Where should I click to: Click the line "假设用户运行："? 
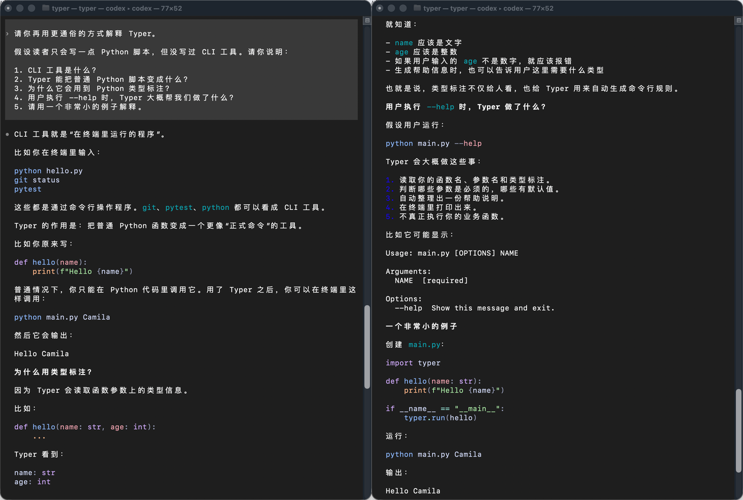coord(415,125)
